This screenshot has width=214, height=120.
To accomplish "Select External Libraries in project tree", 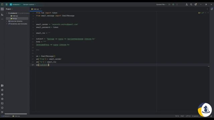I will pos(15,21).
